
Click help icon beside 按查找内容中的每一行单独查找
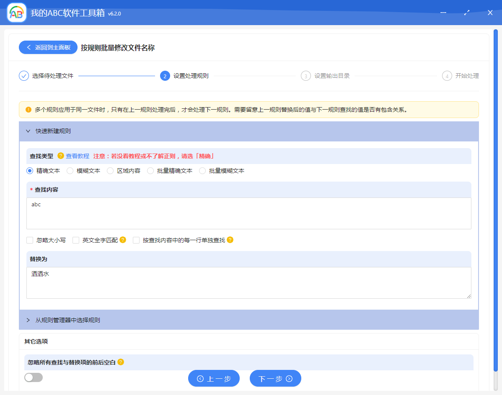230,240
